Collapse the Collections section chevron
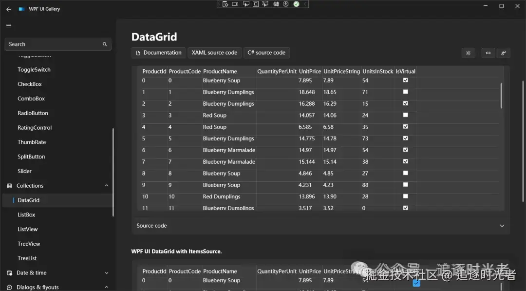 [x=107, y=186]
